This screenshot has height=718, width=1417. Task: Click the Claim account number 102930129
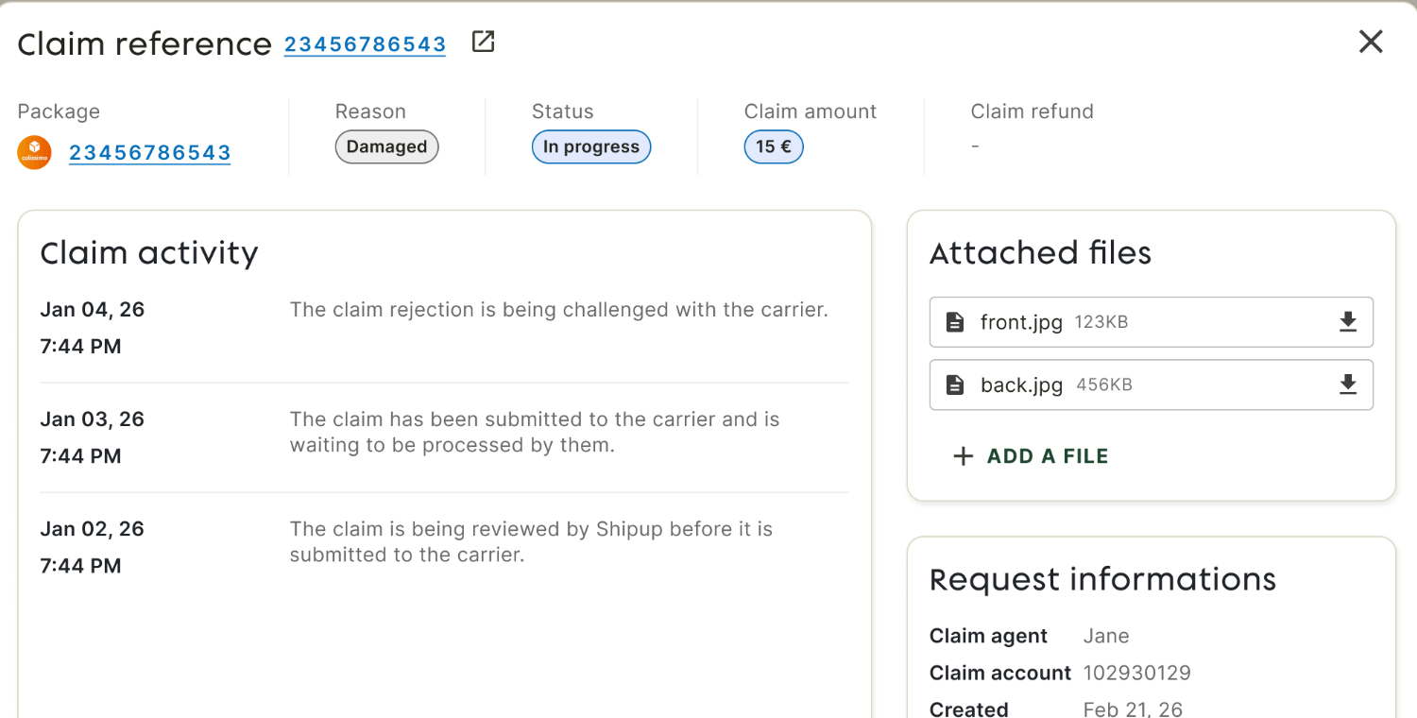[1136, 673]
